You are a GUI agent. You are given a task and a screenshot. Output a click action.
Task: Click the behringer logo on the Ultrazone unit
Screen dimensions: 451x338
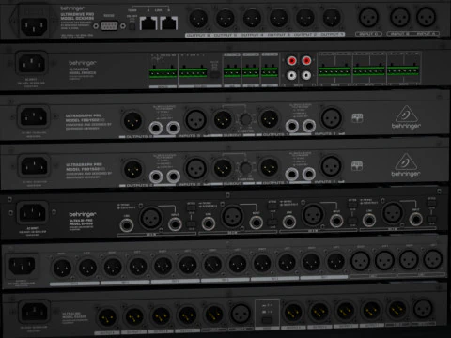point(83,63)
